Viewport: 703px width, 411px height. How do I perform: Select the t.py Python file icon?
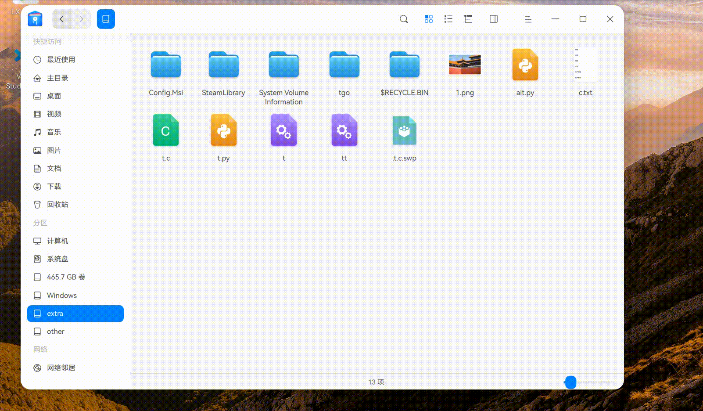coord(224,130)
